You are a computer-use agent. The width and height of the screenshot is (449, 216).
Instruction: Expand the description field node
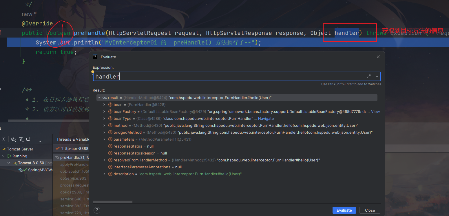pyautogui.click(x=104, y=174)
